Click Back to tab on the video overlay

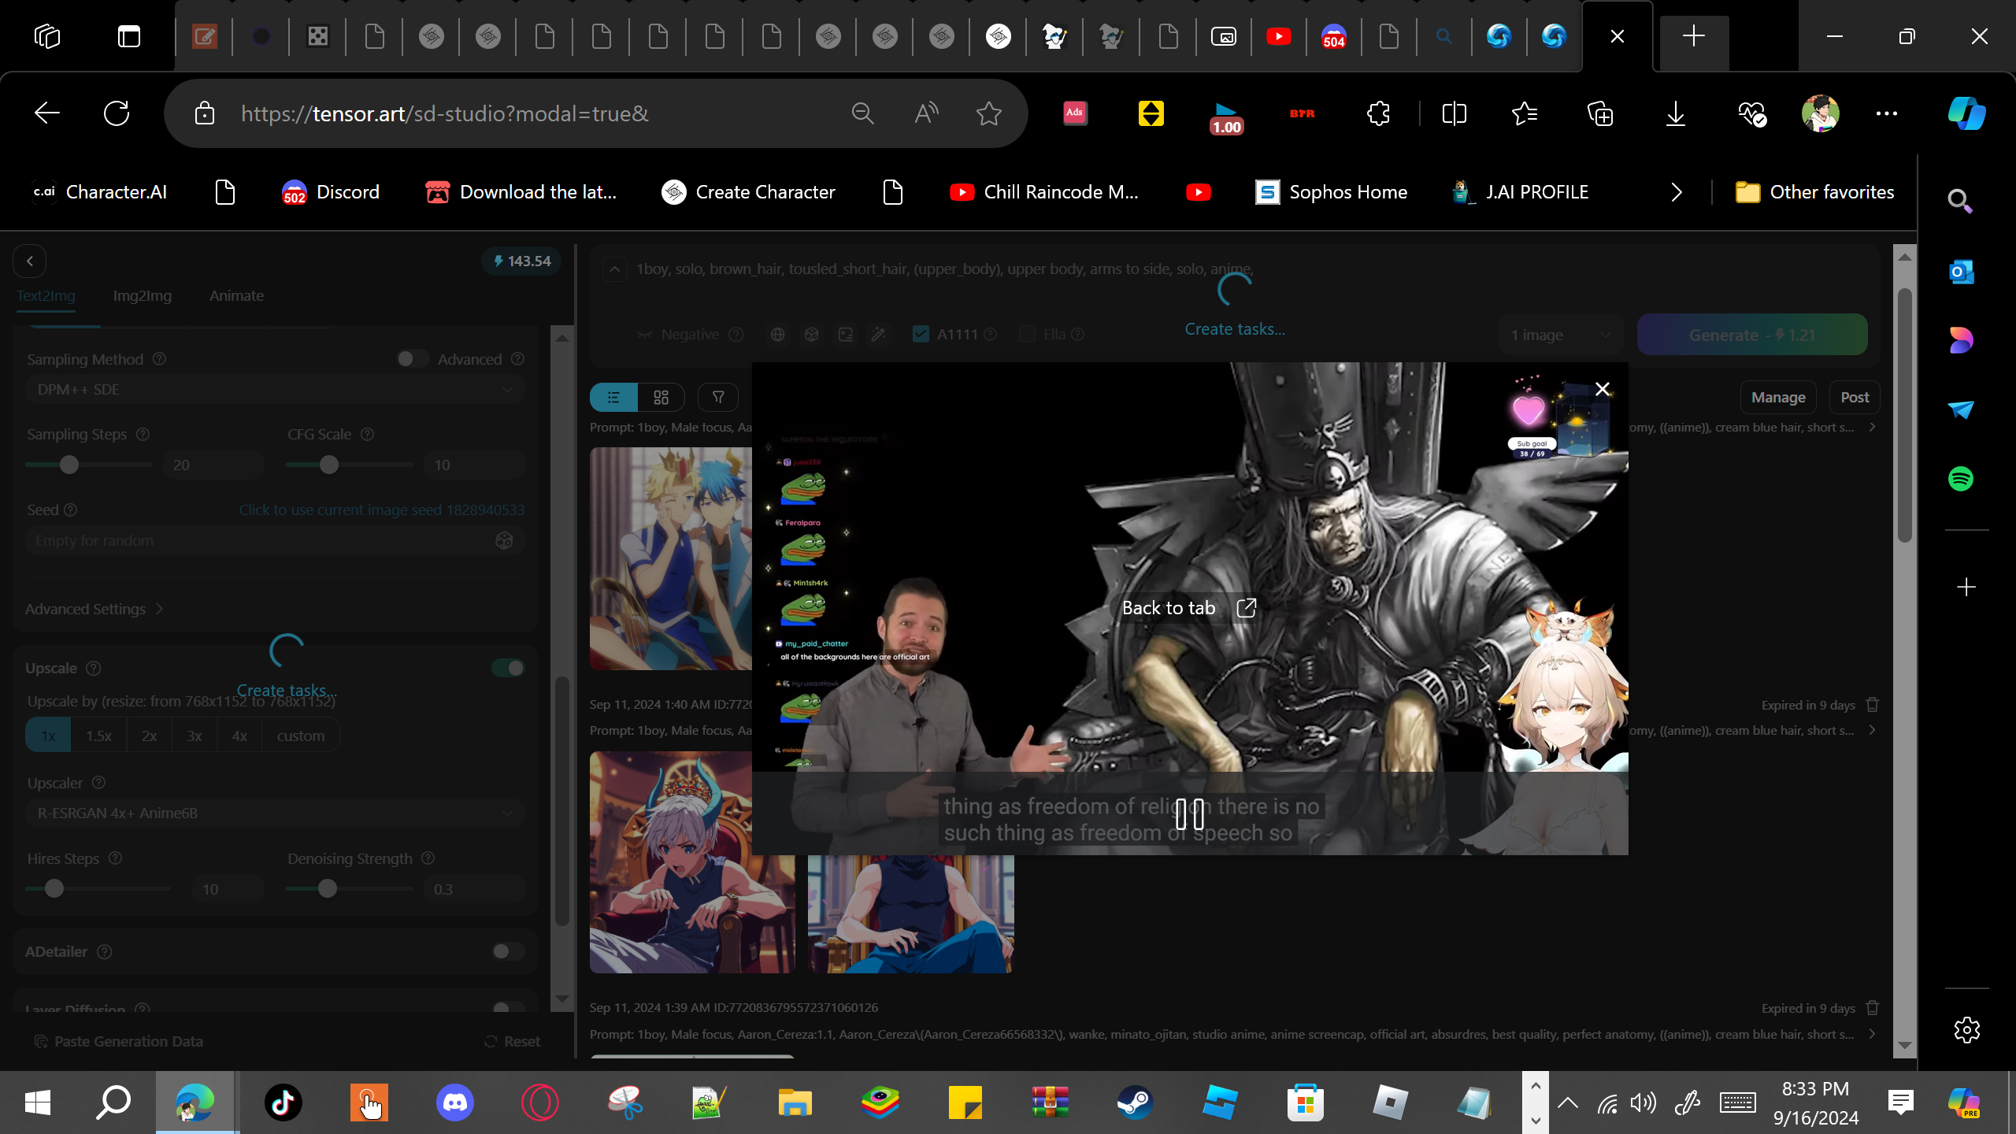pos(1189,608)
